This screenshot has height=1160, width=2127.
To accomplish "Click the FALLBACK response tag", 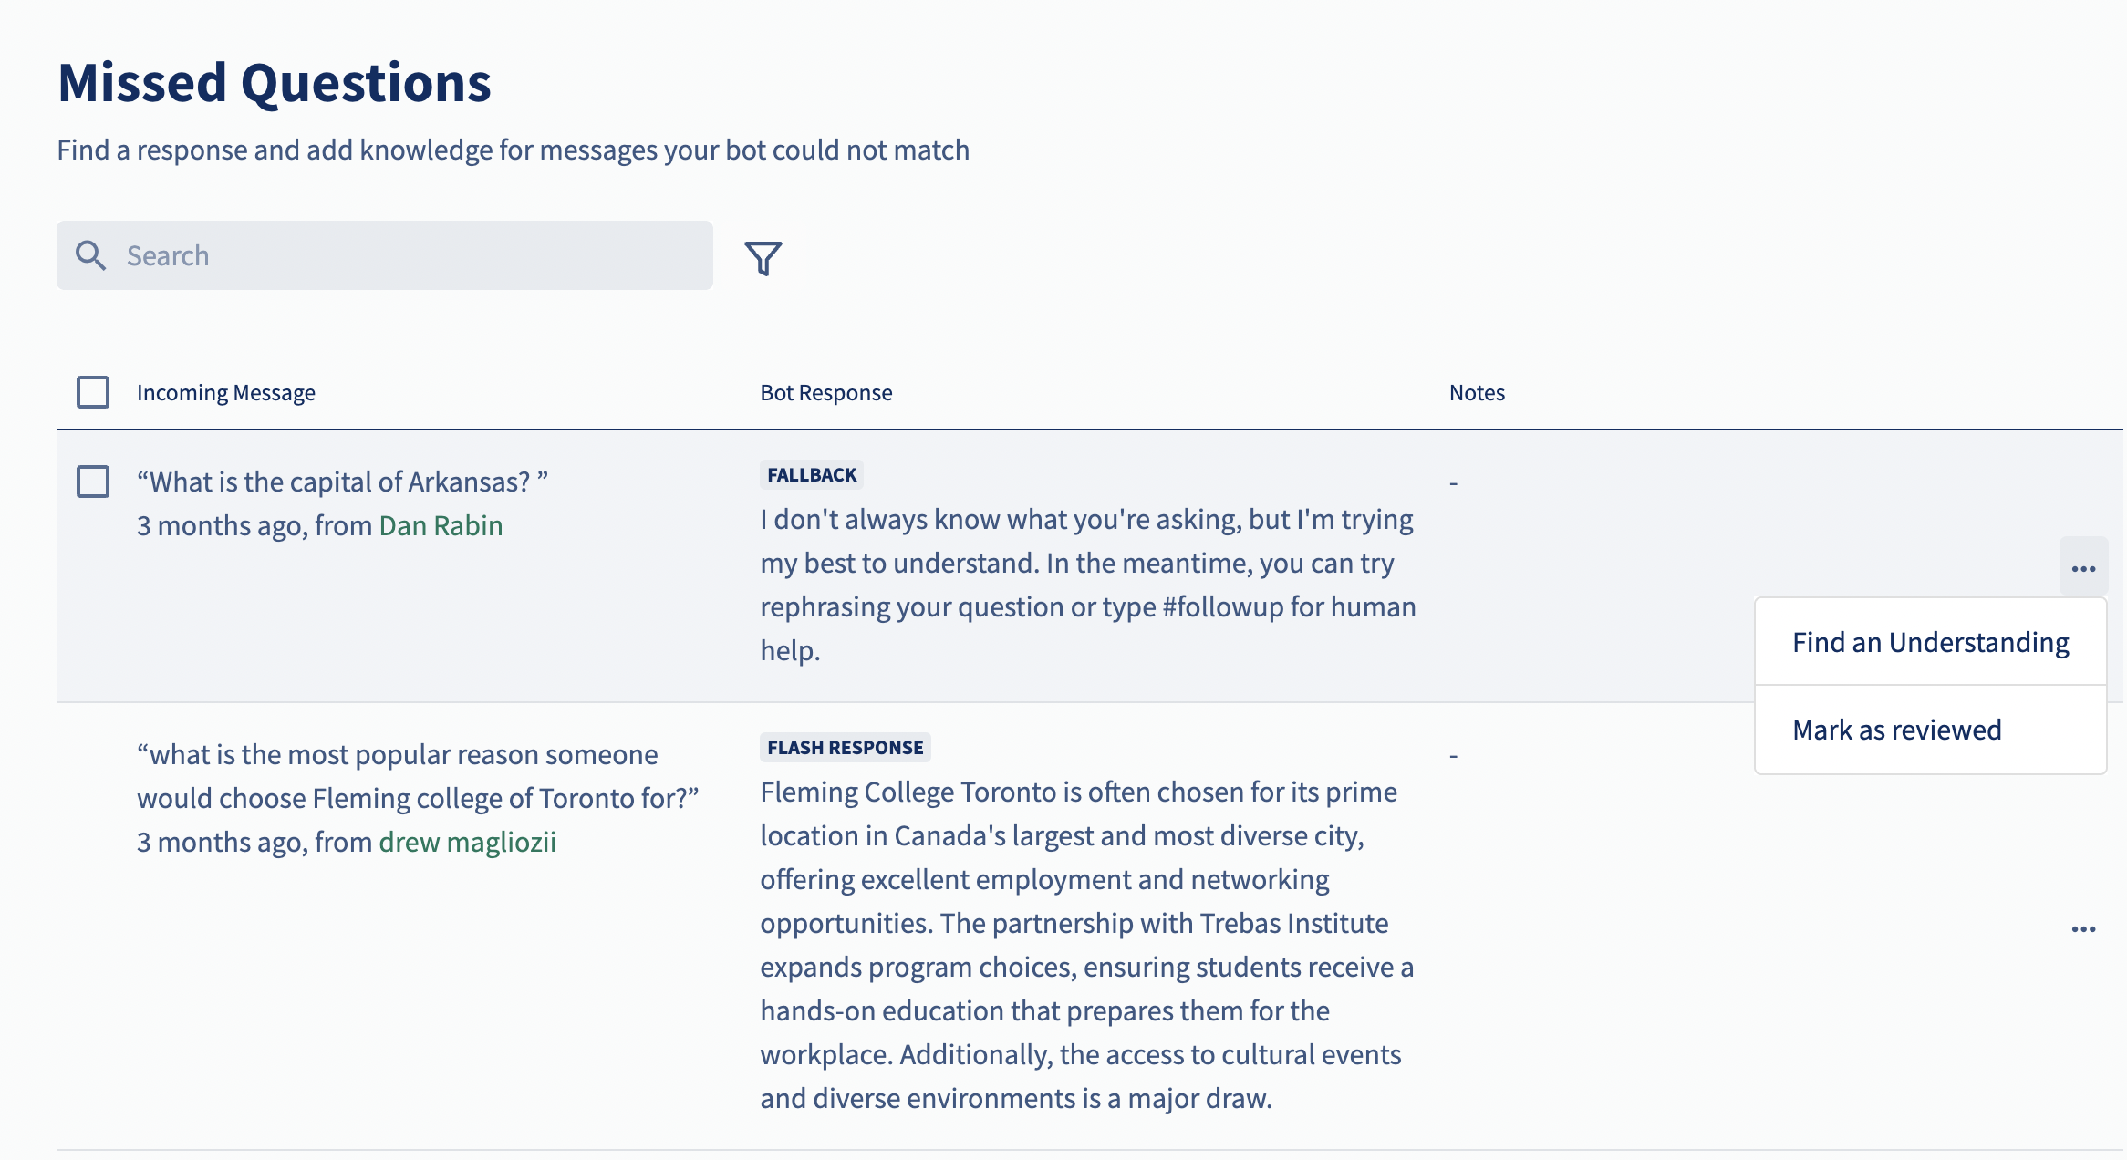I will (812, 474).
